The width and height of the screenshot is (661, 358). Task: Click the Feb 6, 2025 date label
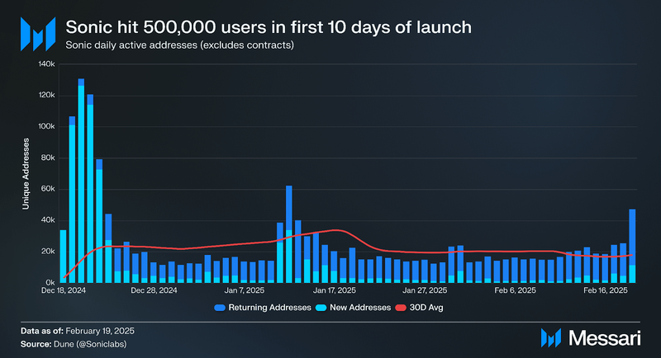[515, 290]
